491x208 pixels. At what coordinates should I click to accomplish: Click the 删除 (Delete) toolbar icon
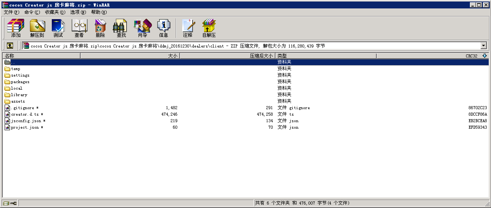[x=100, y=28]
